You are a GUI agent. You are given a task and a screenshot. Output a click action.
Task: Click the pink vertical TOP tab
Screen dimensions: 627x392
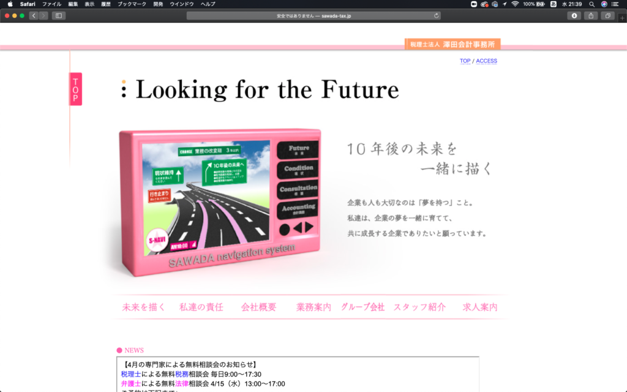75,89
